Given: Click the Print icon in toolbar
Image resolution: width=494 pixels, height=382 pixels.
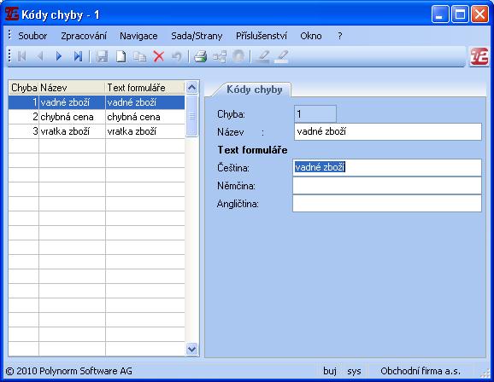Looking at the screenshot, I should coord(200,56).
